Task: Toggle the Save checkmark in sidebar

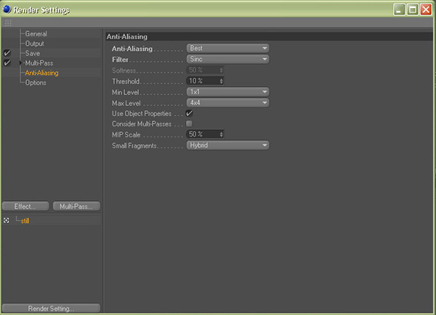Action: point(7,54)
